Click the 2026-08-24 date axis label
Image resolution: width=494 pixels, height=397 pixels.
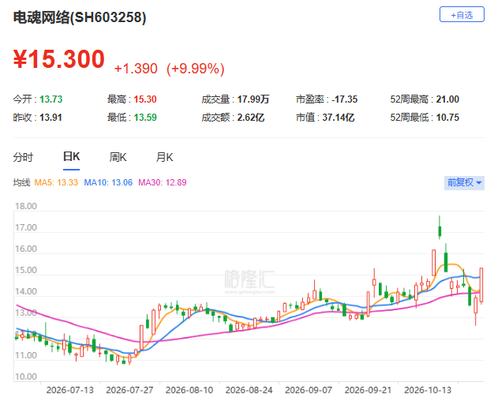(x=249, y=390)
